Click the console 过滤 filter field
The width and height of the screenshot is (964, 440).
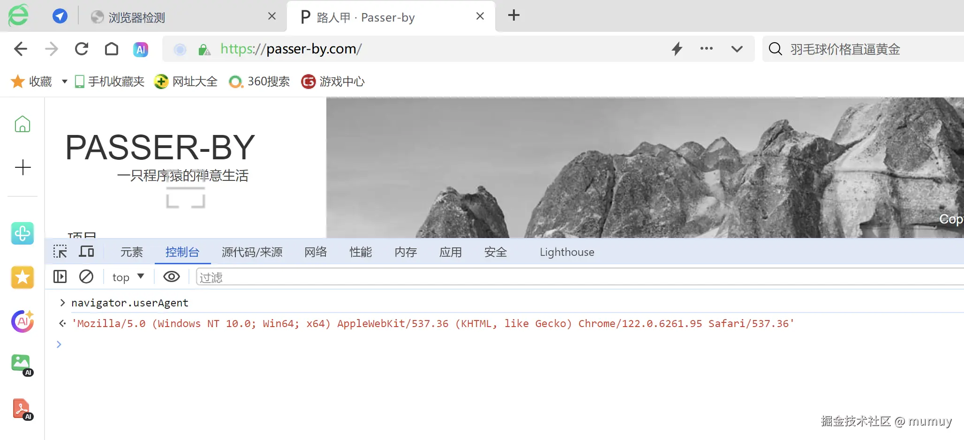pos(580,277)
